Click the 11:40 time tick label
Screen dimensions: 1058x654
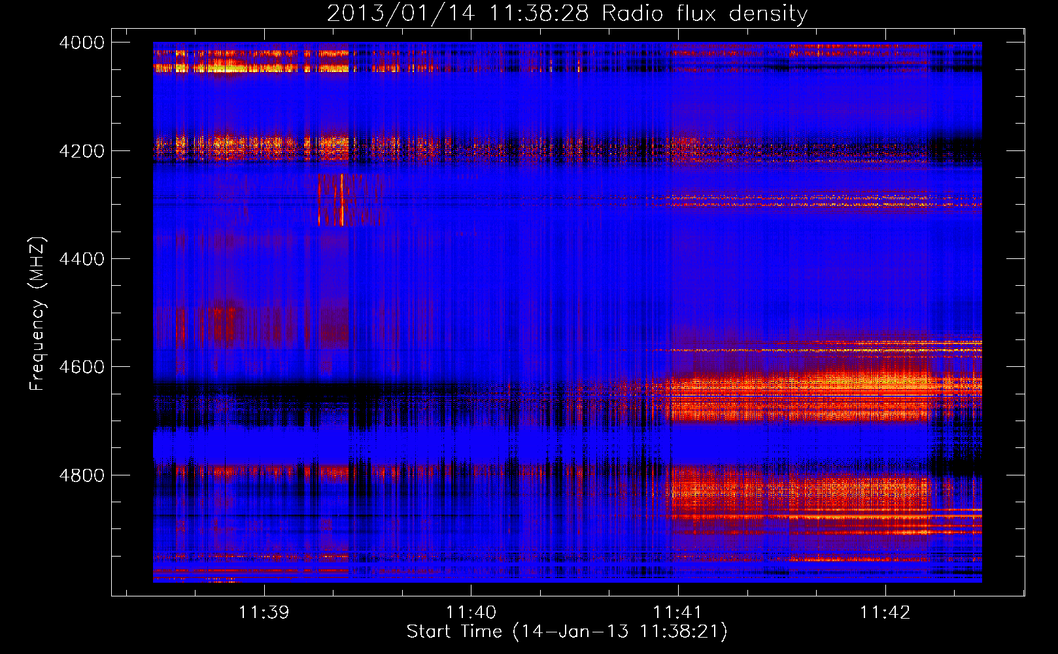(x=471, y=612)
